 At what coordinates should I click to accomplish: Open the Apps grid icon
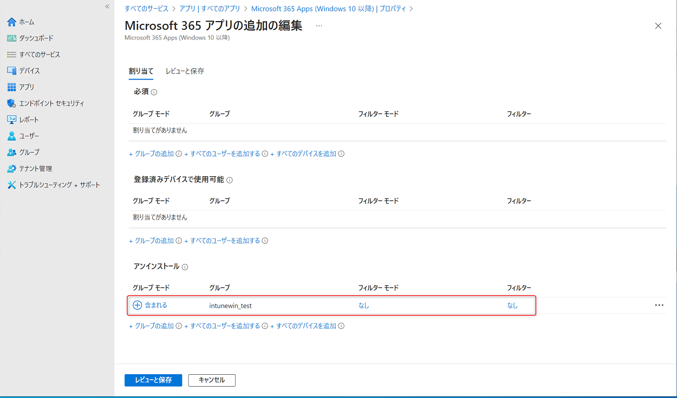(12, 87)
